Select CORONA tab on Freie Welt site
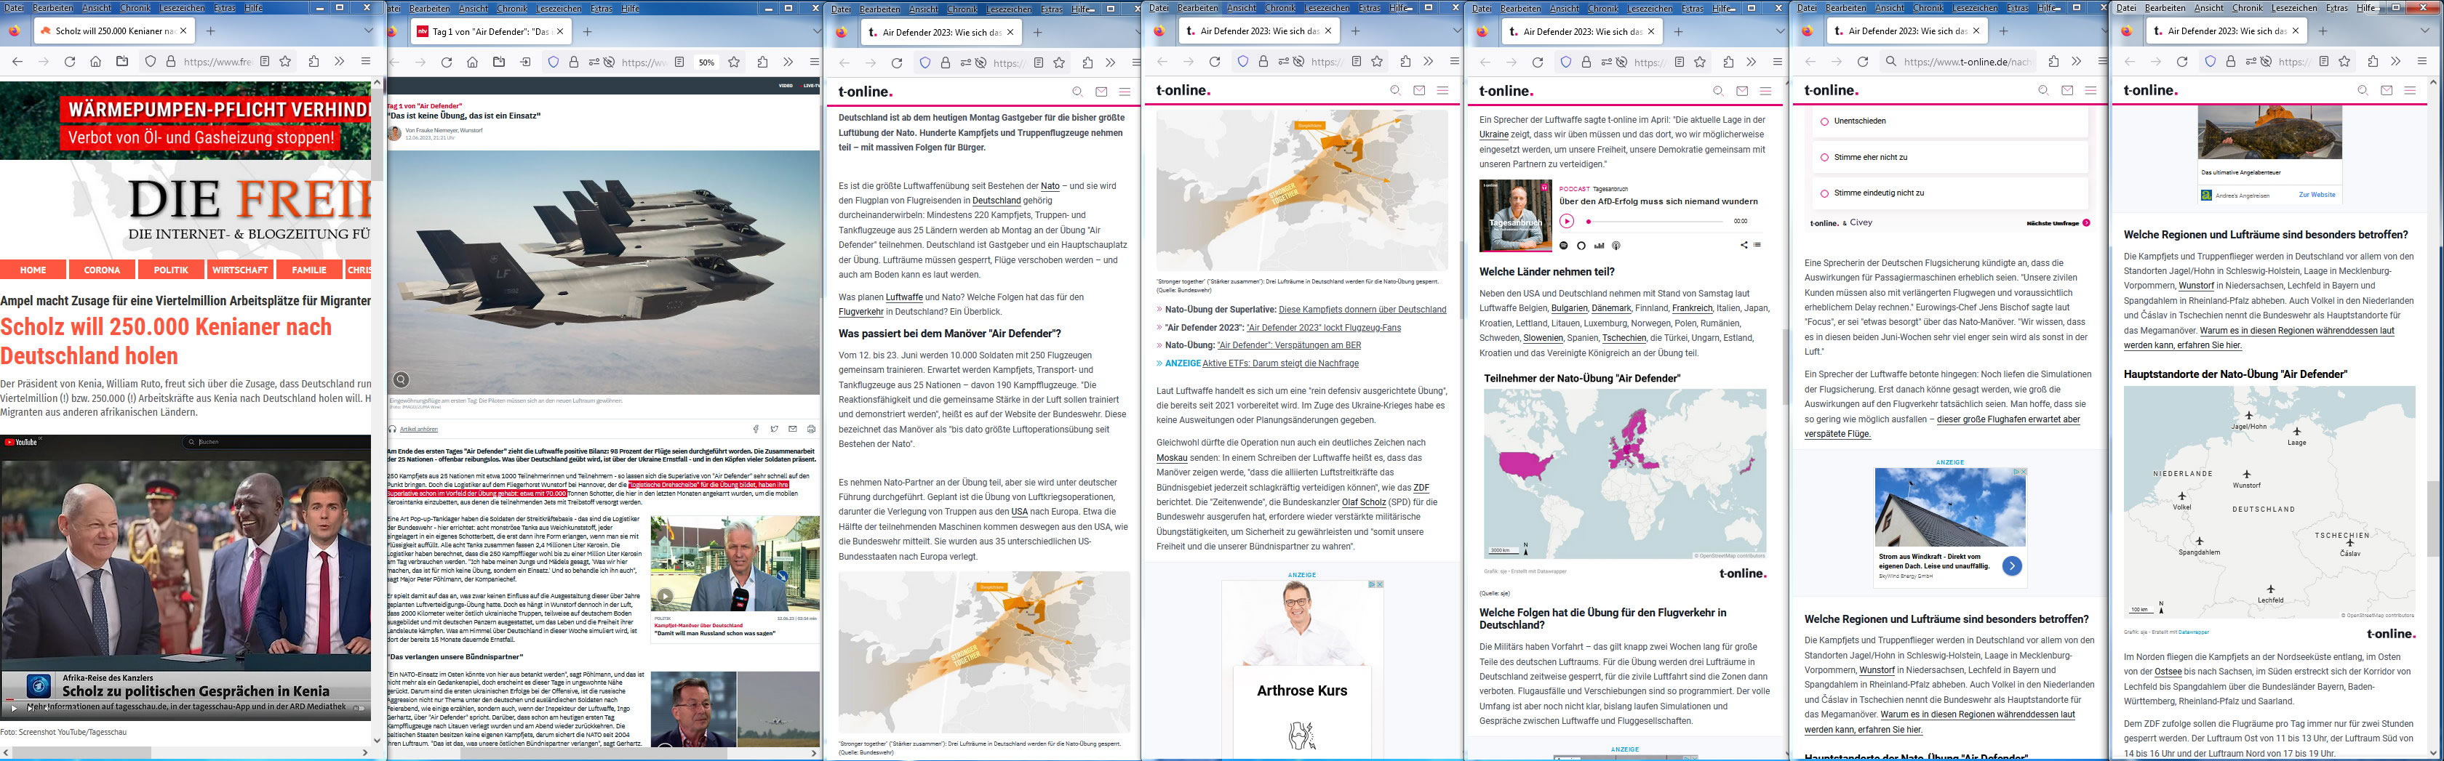 coord(102,270)
